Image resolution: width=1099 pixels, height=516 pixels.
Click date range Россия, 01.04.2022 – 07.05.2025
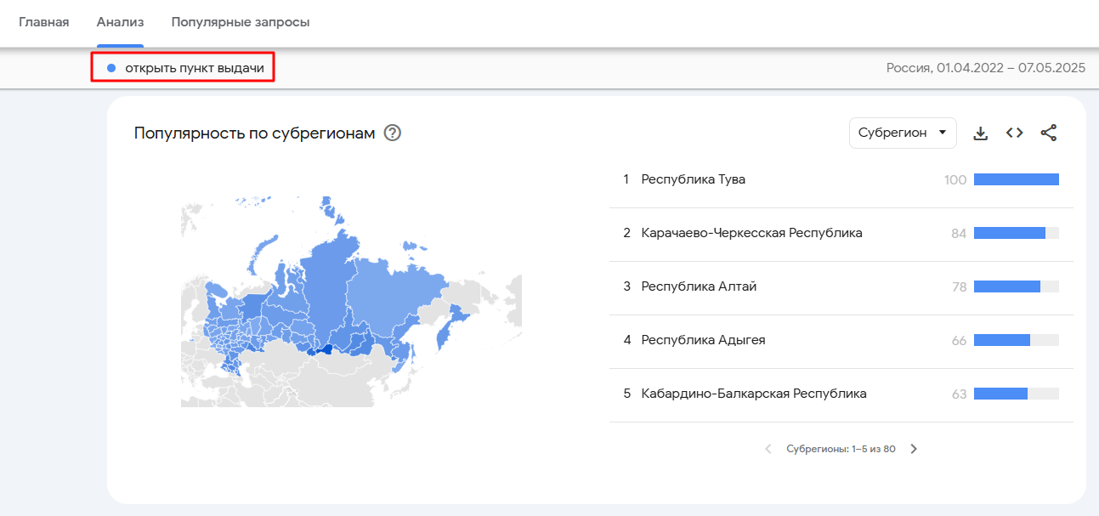coord(986,68)
